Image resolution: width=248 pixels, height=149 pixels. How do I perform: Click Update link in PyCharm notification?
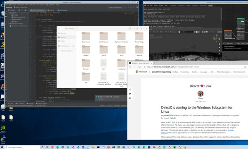(101, 99)
